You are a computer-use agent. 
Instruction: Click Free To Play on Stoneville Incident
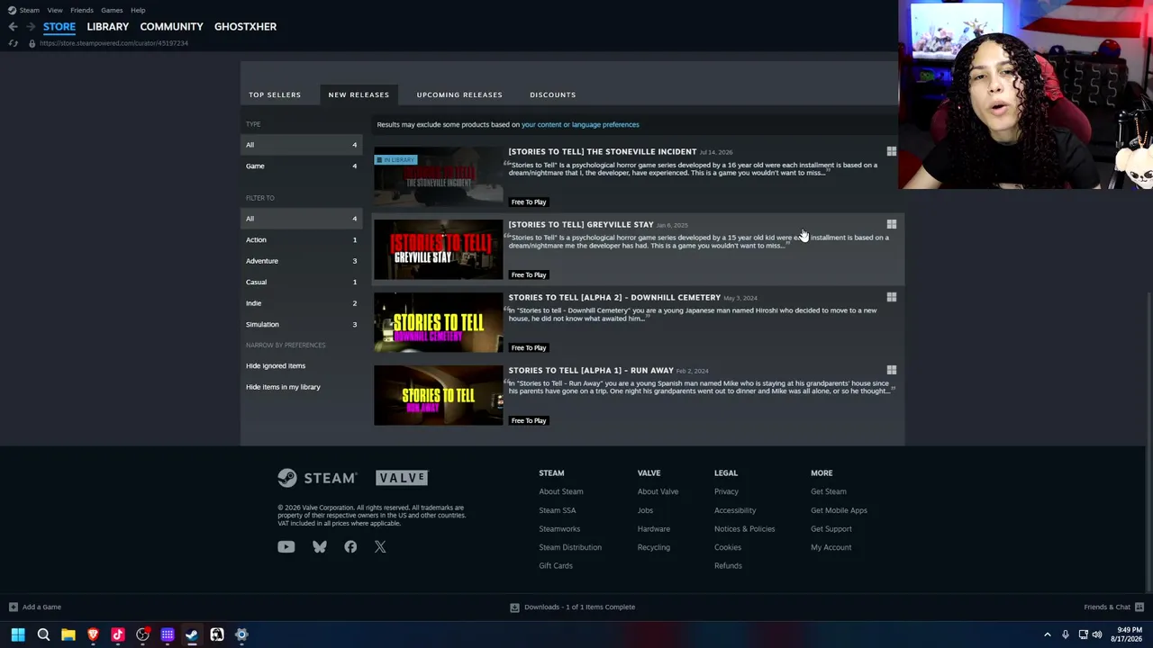click(x=529, y=202)
